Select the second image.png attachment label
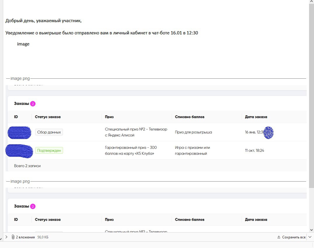The image size is (314, 248). 20,181
